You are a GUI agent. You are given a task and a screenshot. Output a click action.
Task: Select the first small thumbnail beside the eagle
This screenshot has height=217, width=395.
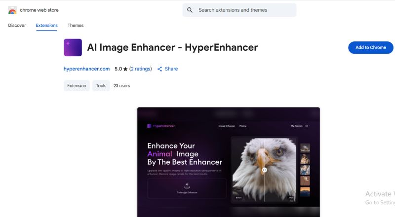click(305, 148)
